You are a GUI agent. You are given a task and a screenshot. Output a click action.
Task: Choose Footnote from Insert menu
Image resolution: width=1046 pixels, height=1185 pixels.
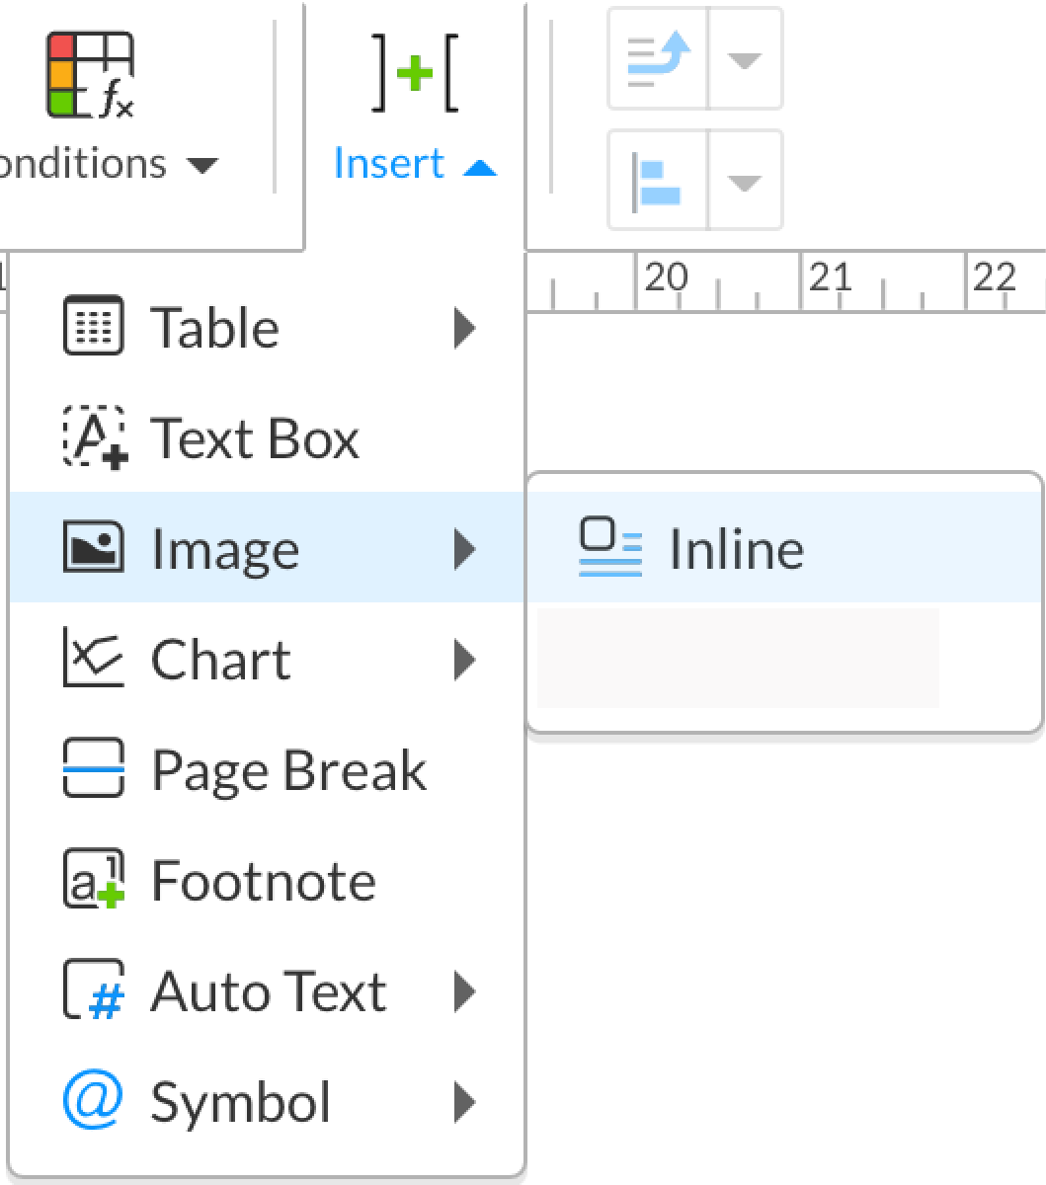(x=263, y=881)
